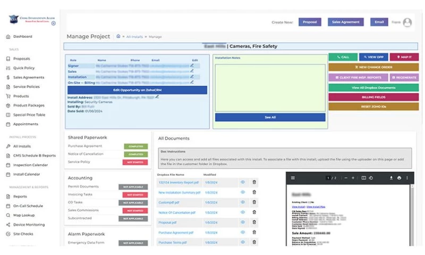Image resolution: width=425 pixels, height=255 pixels.
Task: Click View All Dropbox Documents
Action: 373,88
